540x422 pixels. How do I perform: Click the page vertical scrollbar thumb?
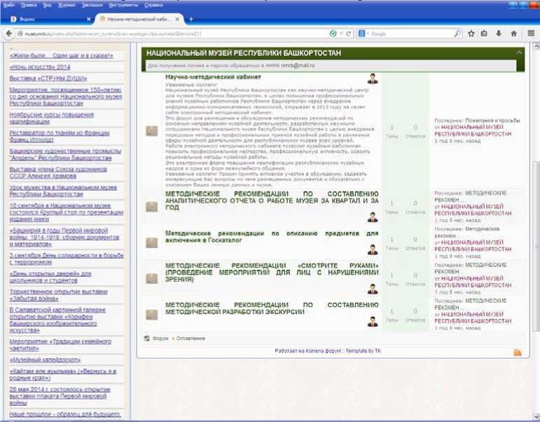click(536, 246)
